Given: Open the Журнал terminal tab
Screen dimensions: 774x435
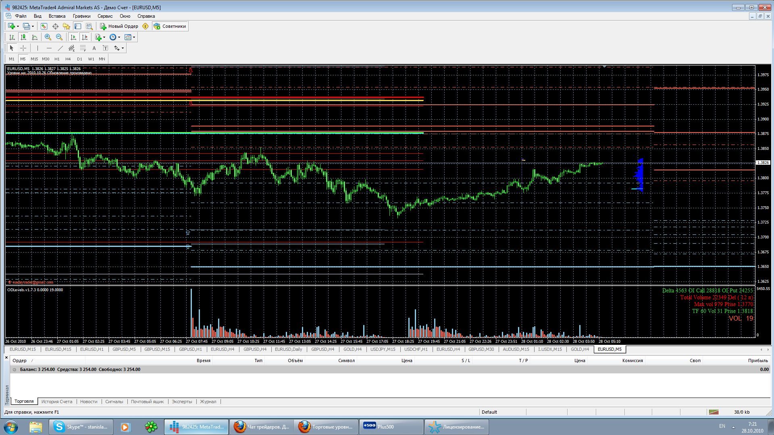Looking at the screenshot, I should click(208, 402).
